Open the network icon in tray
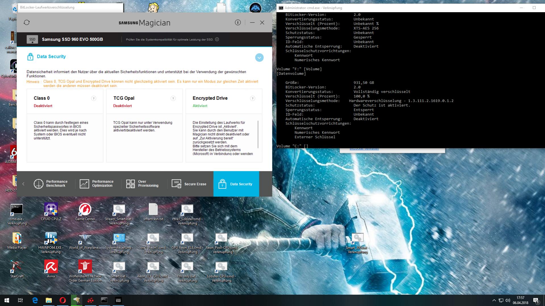 [501, 300]
